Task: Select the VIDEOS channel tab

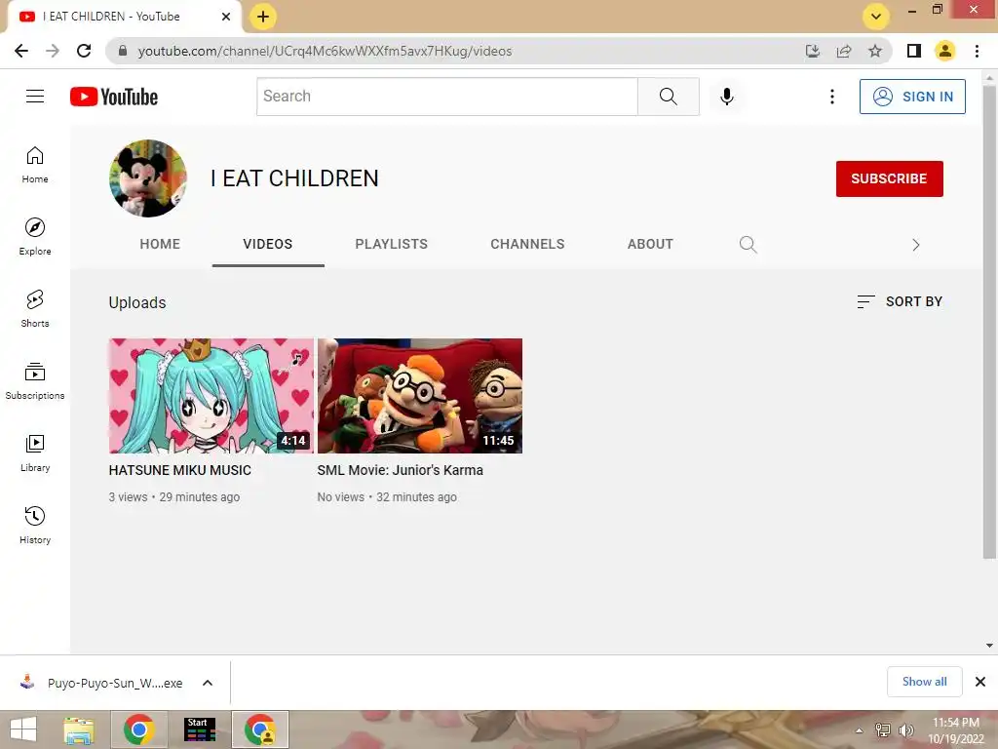Action: point(268,244)
